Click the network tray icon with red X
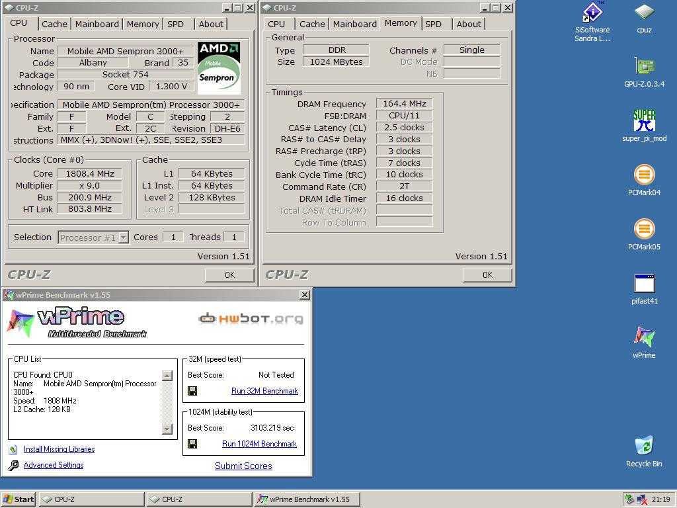This screenshot has height=508, width=677. click(x=642, y=499)
